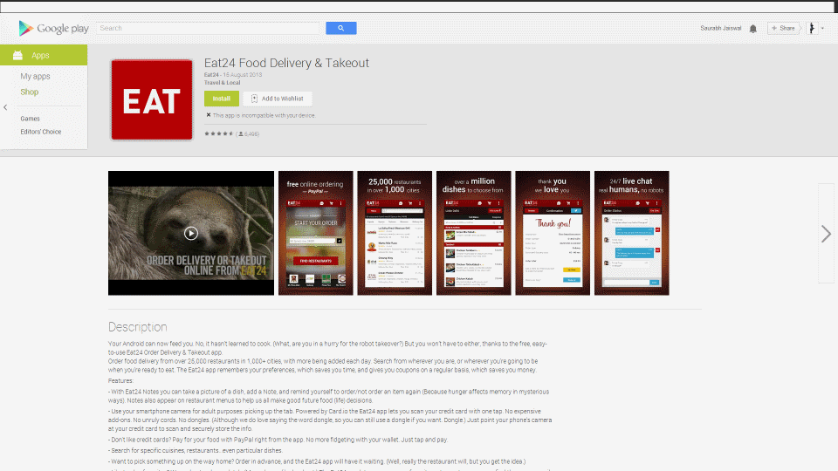This screenshot has width=838, height=471.
Task: Open the million dishes screenshot
Action: [473, 233]
